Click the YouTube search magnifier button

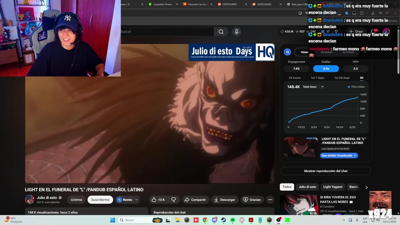click(221, 32)
